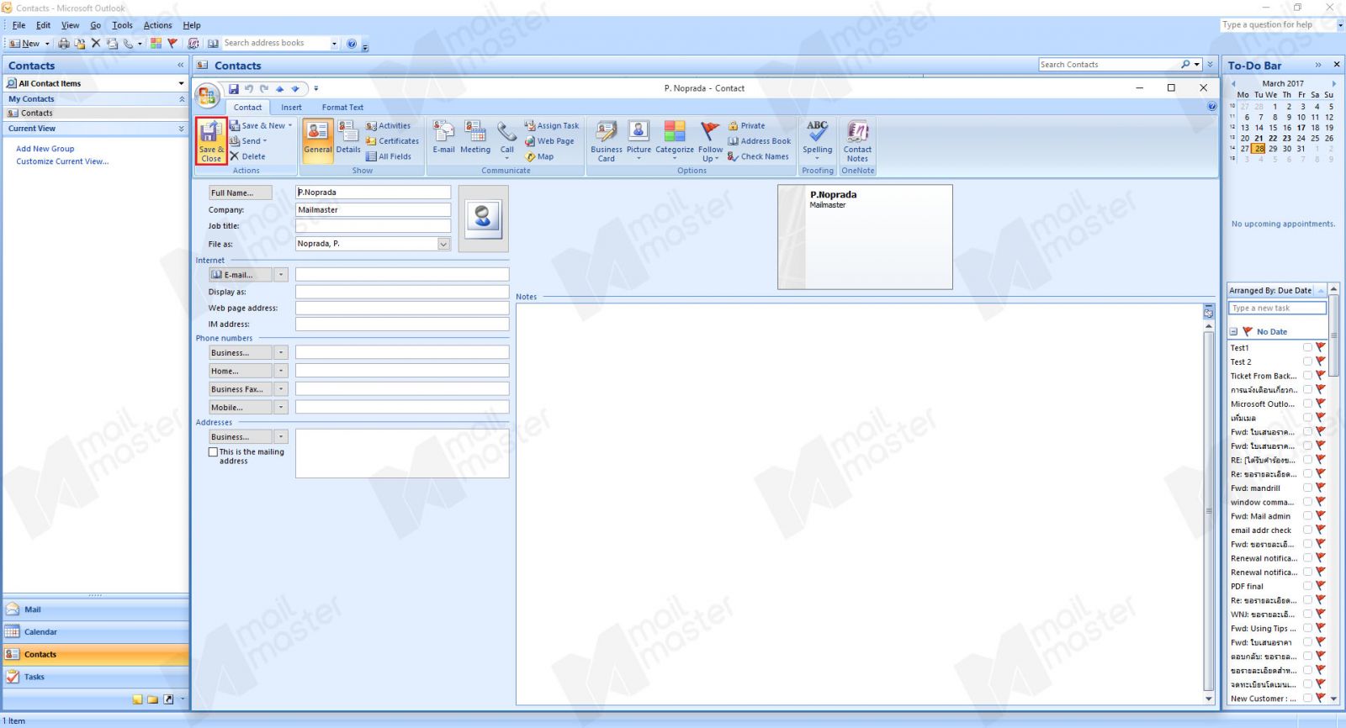Expand the File as dropdown
1346x728 pixels.
(443, 244)
